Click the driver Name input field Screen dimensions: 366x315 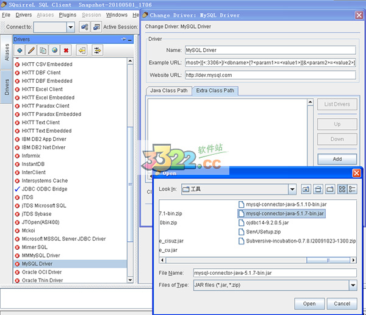pyautogui.click(x=270, y=50)
